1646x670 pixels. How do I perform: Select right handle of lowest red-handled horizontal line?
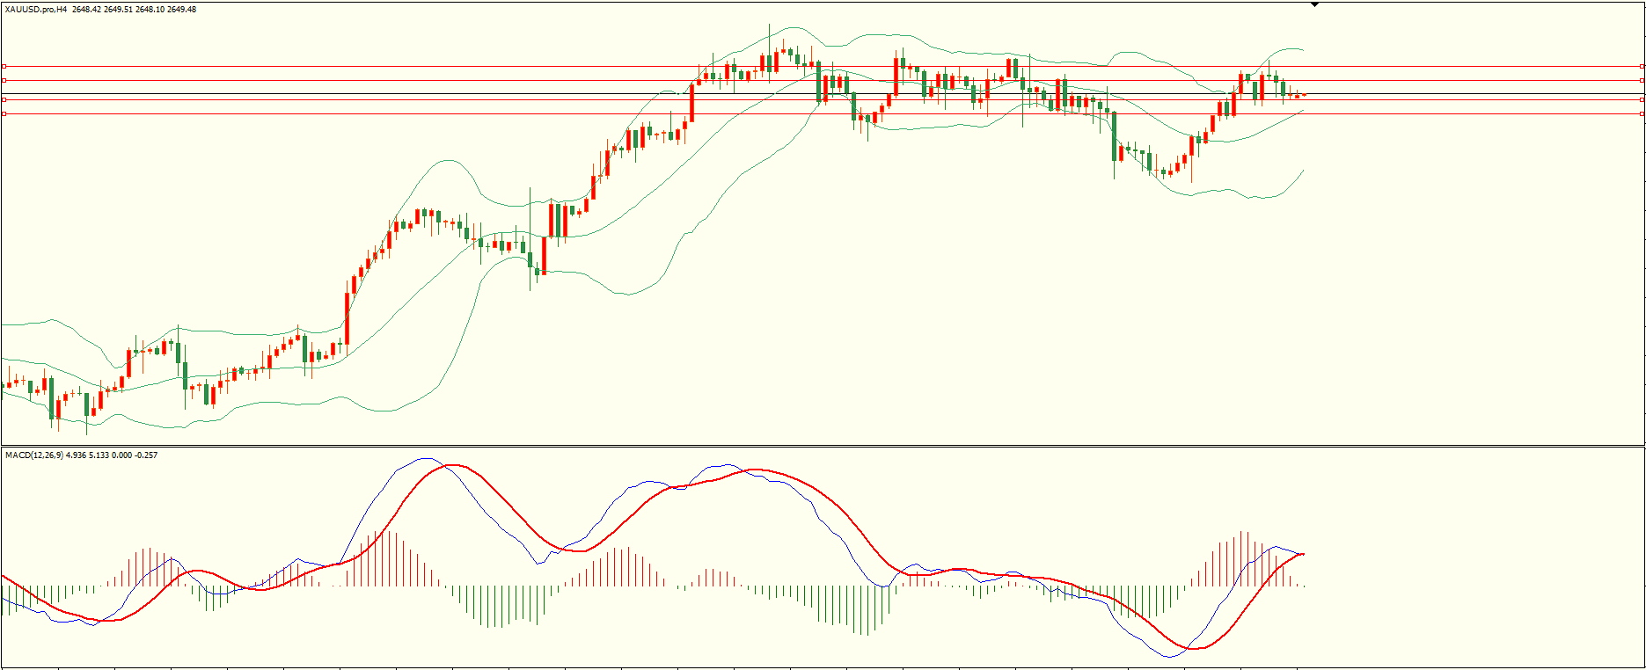click(x=1642, y=113)
